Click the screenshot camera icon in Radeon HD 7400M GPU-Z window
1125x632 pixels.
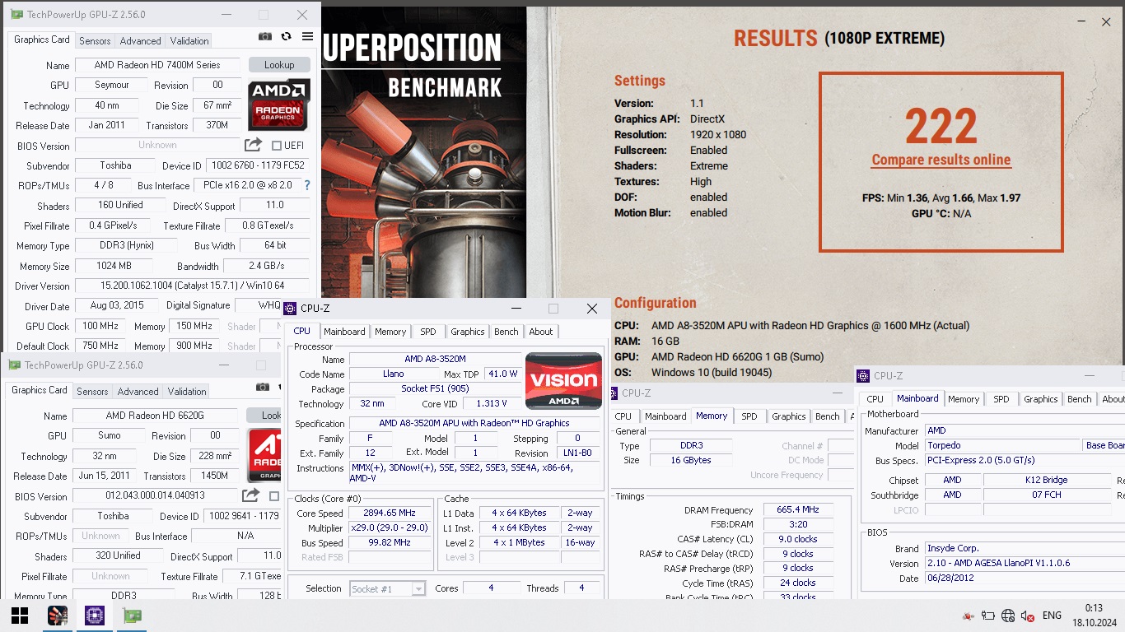264,36
